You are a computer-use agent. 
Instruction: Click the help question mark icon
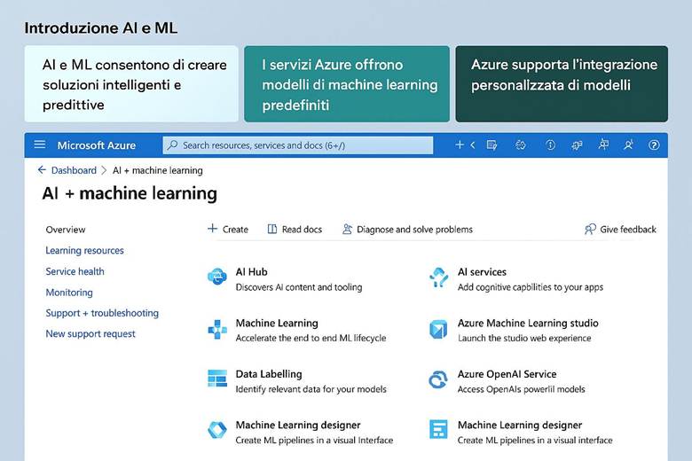[655, 145]
